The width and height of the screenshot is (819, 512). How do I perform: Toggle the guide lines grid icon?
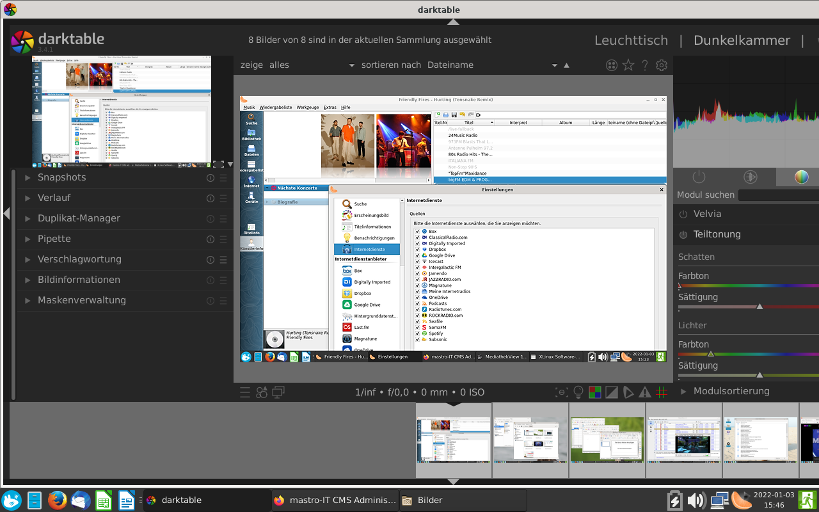662,392
